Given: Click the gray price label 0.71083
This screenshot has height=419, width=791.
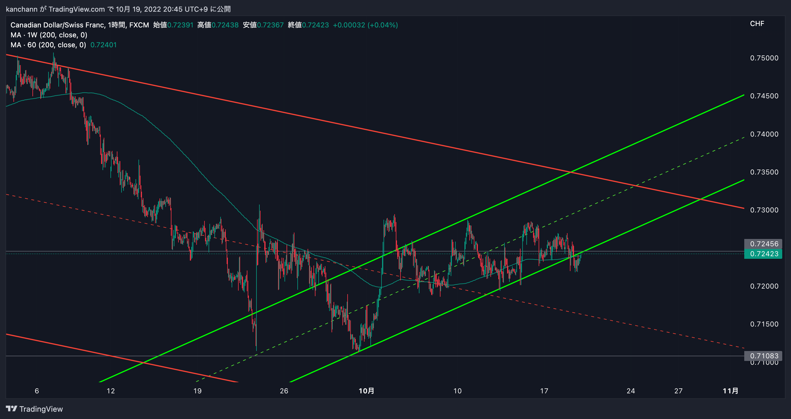Looking at the screenshot, I should pos(763,356).
